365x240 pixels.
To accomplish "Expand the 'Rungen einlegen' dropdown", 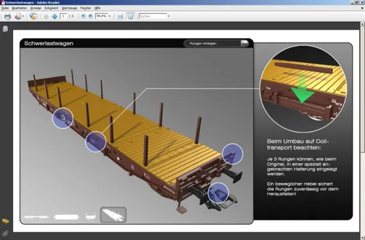I will (244, 43).
